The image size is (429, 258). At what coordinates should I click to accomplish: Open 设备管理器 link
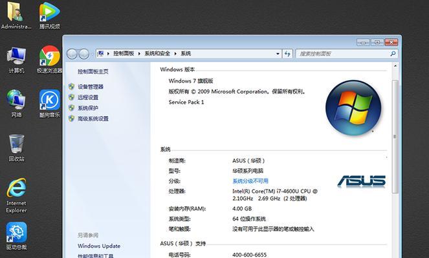click(91, 86)
